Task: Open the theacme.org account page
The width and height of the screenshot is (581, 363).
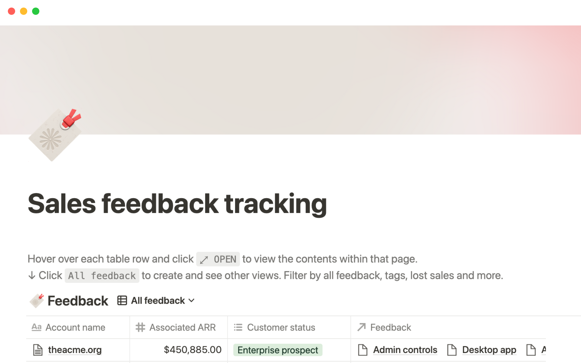Action: tap(75, 350)
